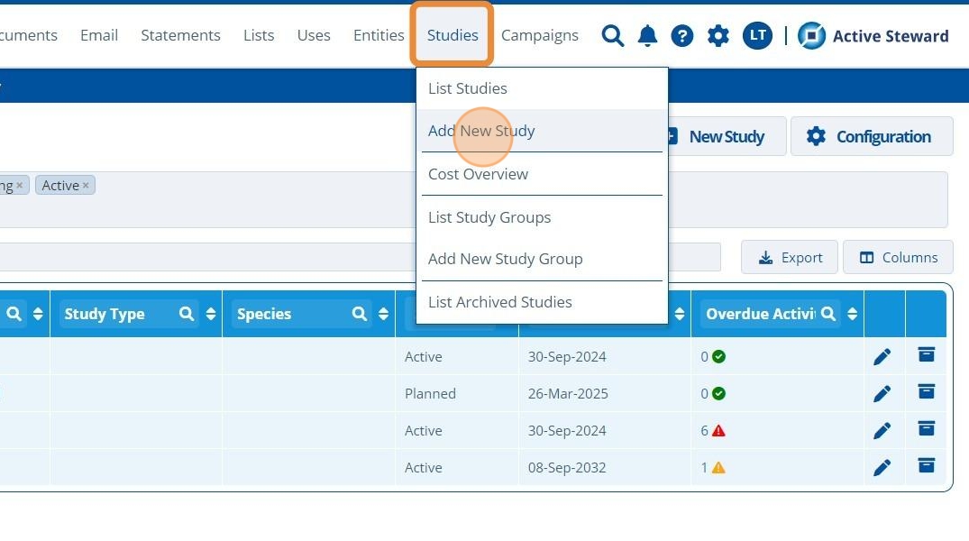Screen dimensions: 969x541
Task: Open the Columns chooser
Action: (898, 258)
